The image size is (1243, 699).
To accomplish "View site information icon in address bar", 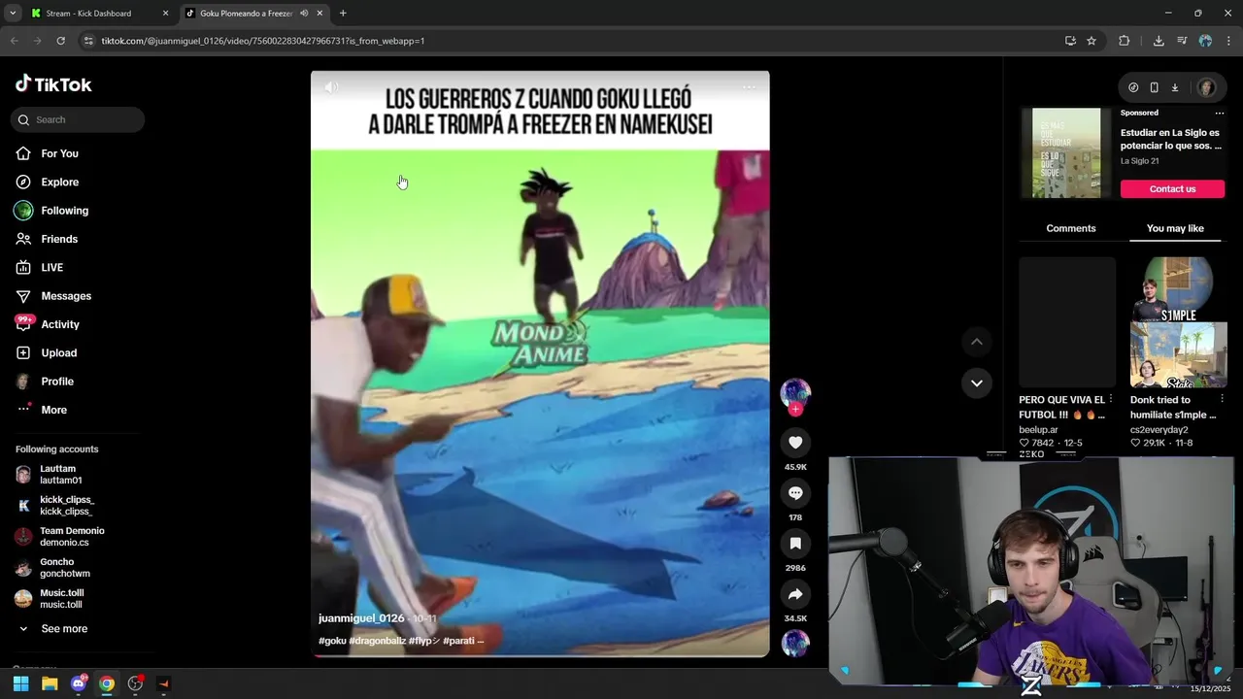I will click(88, 41).
